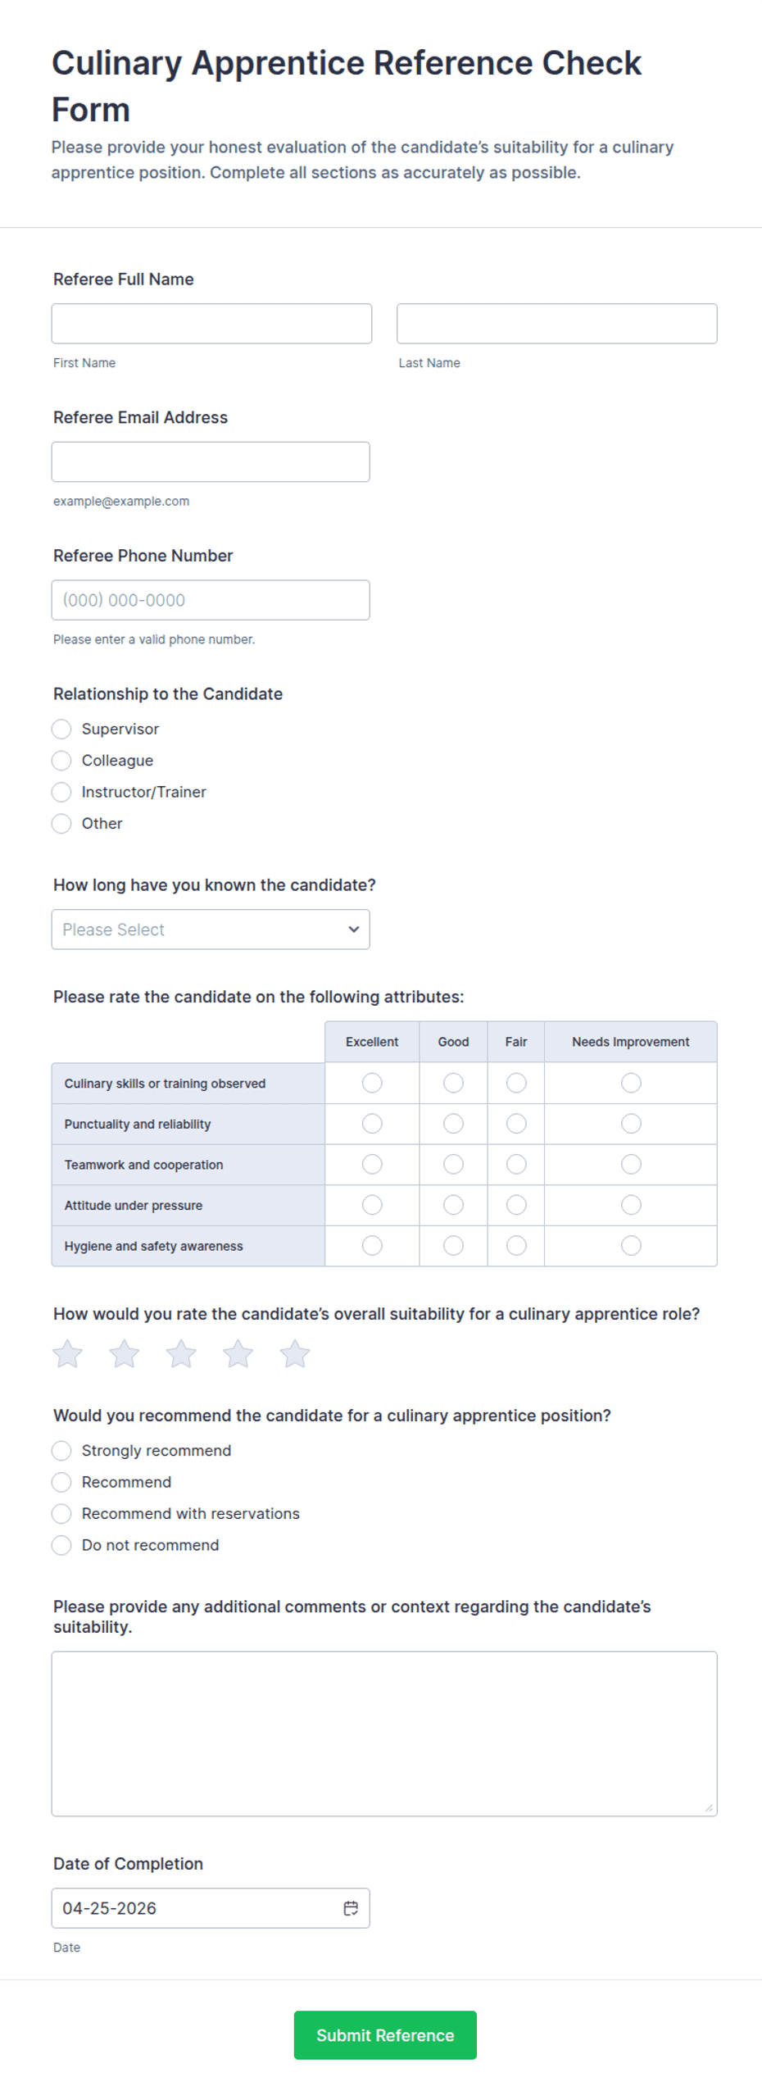
Task: Choose the third rating star
Action: [x=181, y=1353]
